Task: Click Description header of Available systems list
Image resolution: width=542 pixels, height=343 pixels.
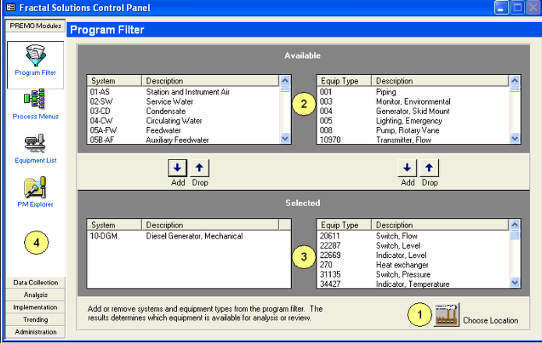Action: click(210, 81)
